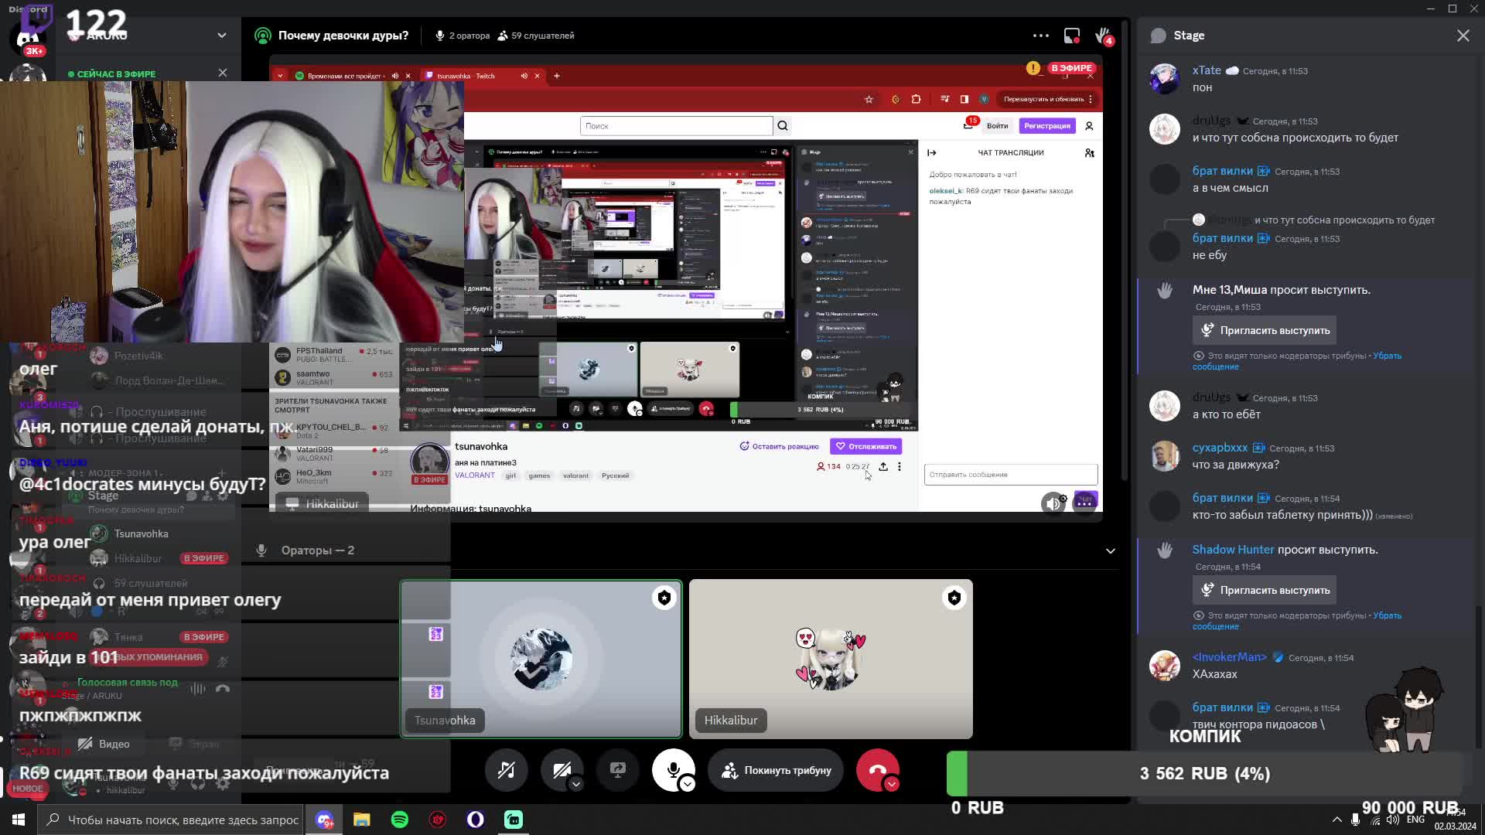The image size is (1485, 835).
Task: Click moderator badge on Hikkalibur tile
Action: tap(954, 598)
